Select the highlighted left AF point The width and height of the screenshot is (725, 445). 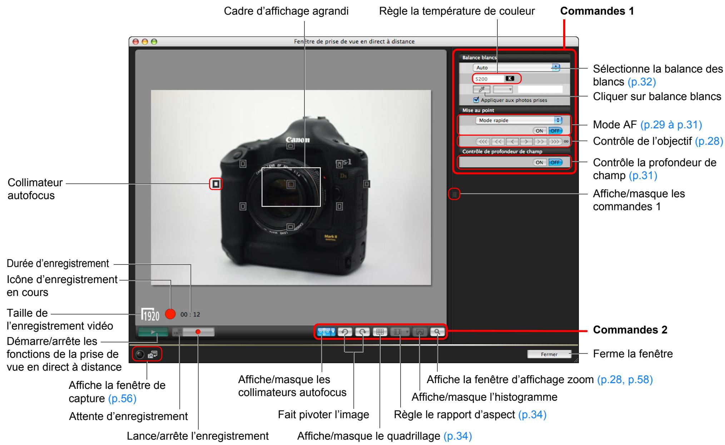pos(215,184)
